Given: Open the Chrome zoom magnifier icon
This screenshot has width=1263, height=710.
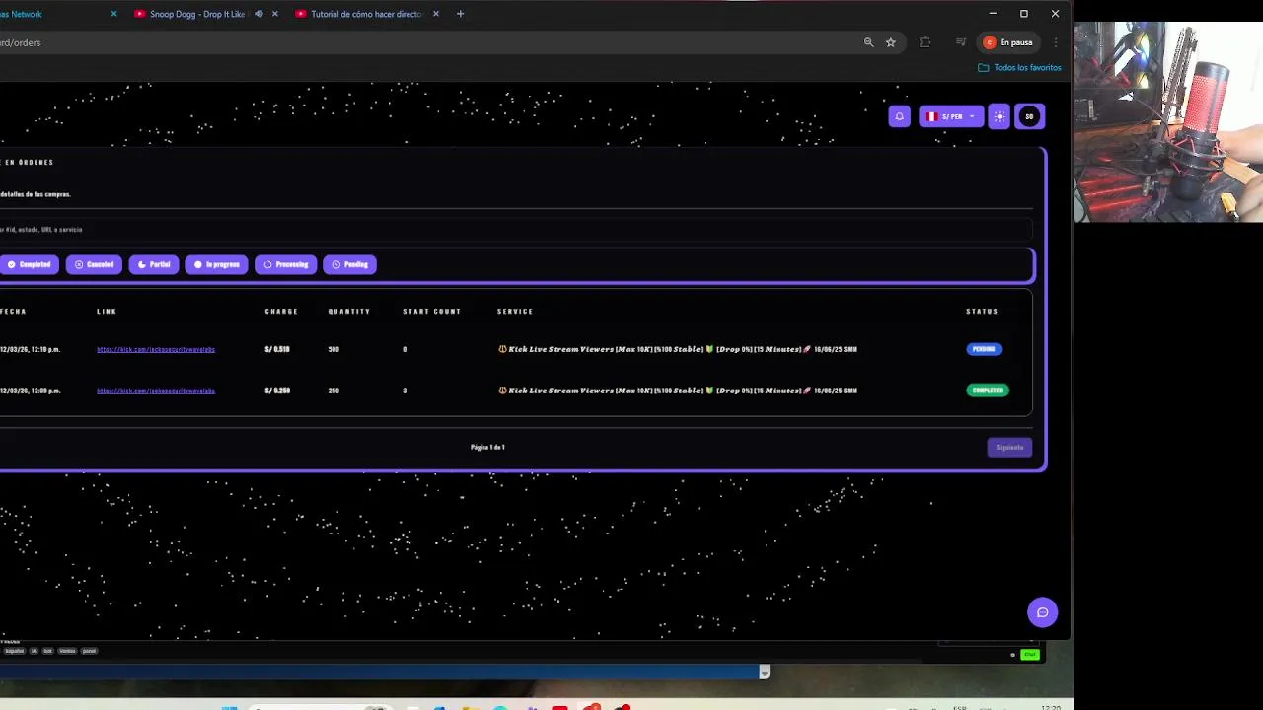Looking at the screenshot, I should 868,42.
